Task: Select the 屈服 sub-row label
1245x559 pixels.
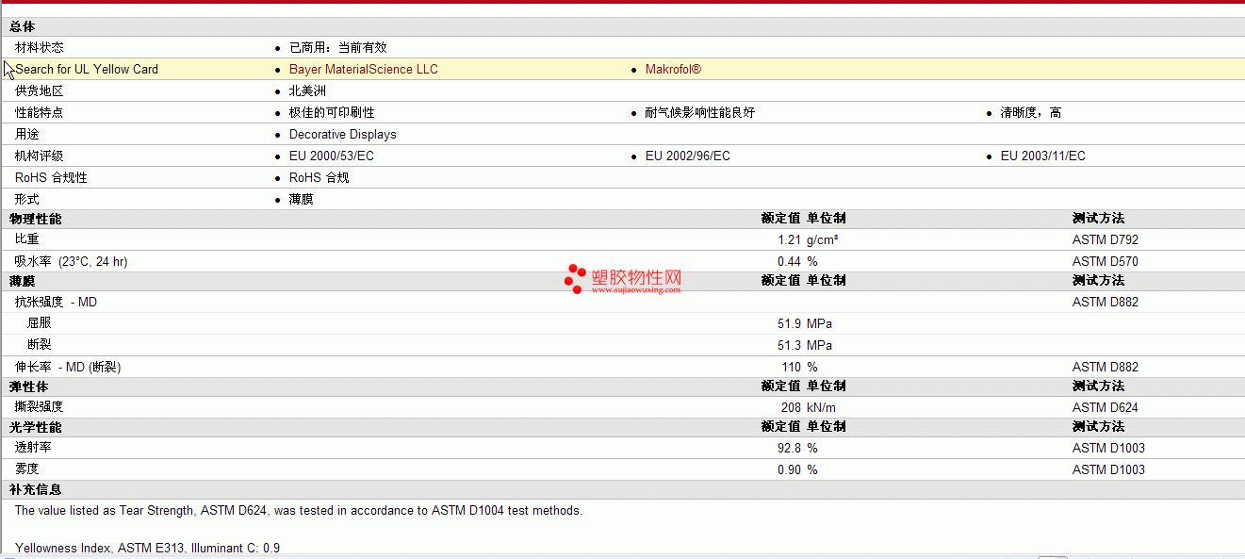Action: (40, 324)
